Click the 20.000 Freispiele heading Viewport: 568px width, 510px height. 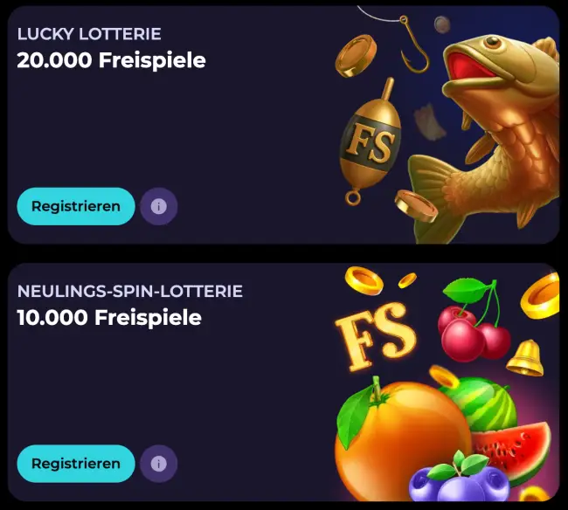click(x=111, y=61)
